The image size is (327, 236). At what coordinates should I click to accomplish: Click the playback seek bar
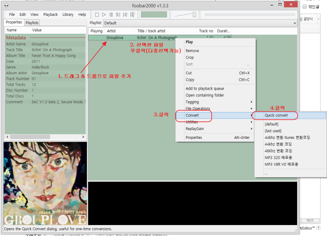250,15
